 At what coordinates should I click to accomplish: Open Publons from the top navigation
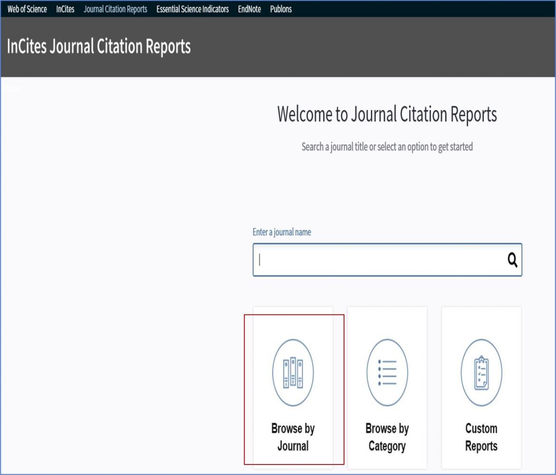coord(281,9)
